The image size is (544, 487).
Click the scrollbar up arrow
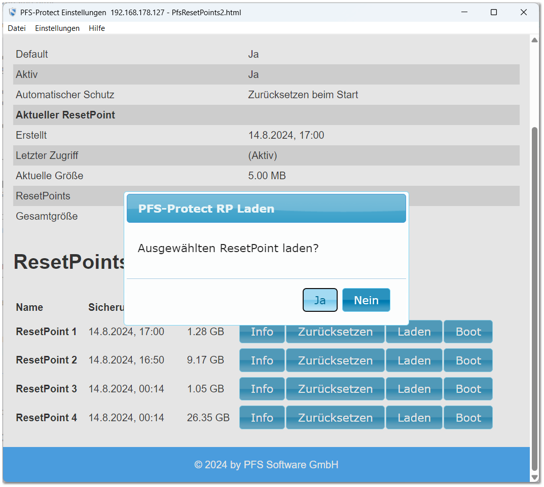pos(534,40)
